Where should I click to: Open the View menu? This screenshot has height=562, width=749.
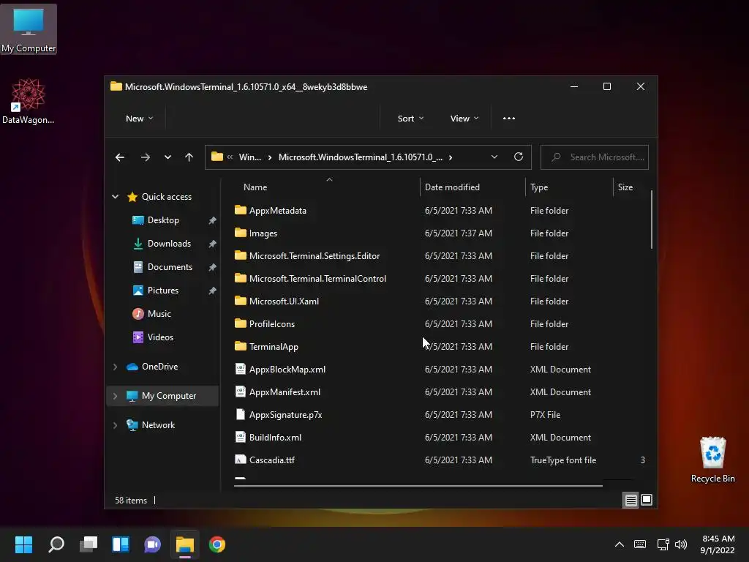(x=464, y=119)
